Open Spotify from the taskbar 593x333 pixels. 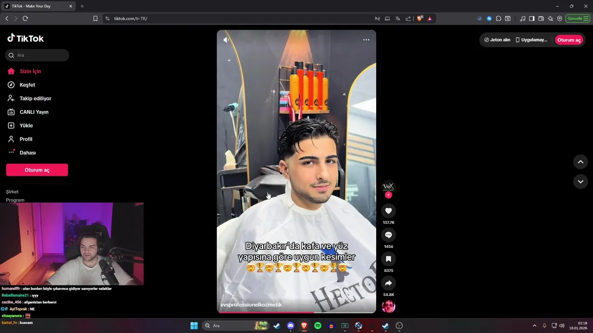[x=318, y=326]
